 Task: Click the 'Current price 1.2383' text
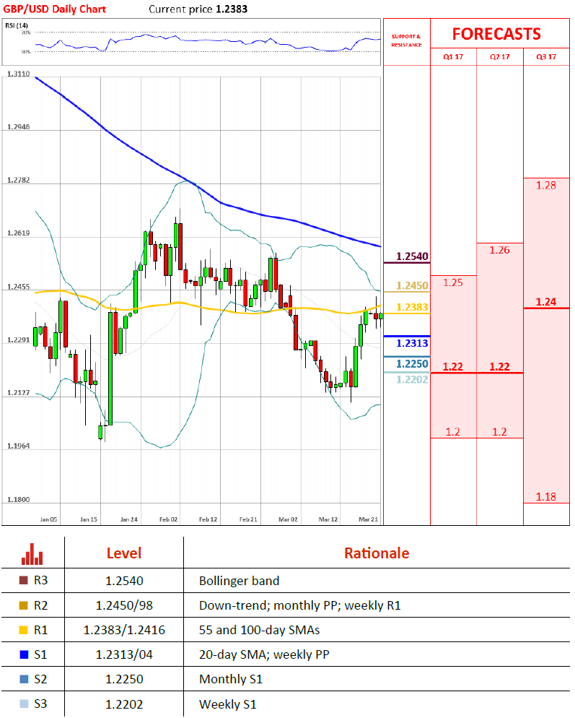point(198,9)
